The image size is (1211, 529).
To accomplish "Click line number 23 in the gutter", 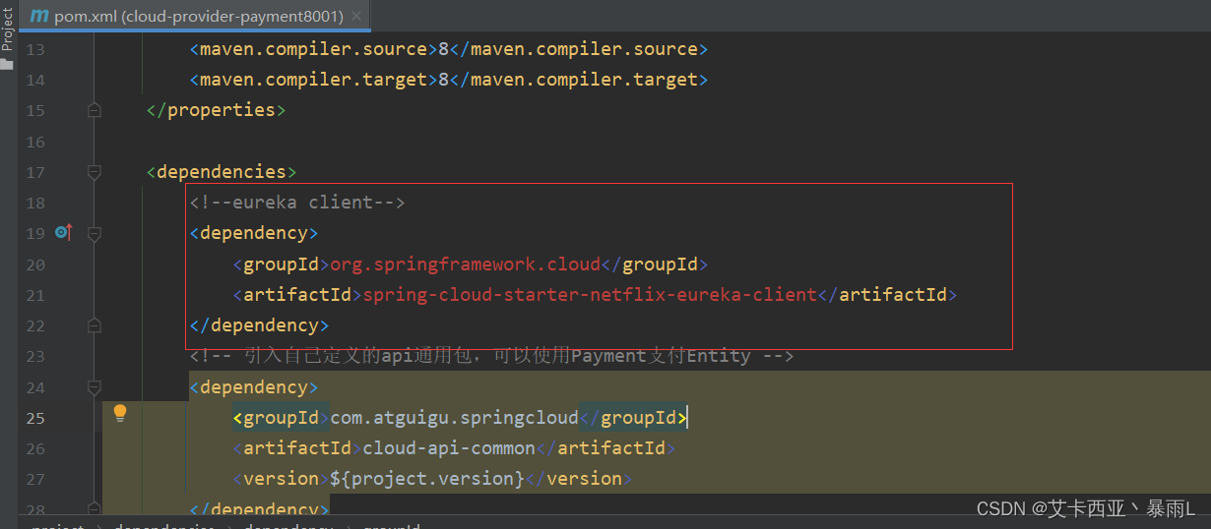I will pyautogui.click(x=34, y=356).
